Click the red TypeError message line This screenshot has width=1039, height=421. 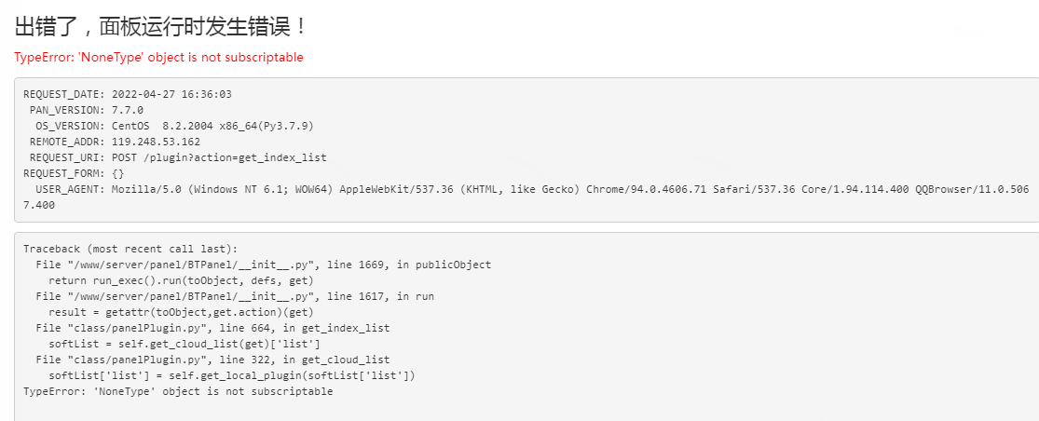click(x=159, y=58)
